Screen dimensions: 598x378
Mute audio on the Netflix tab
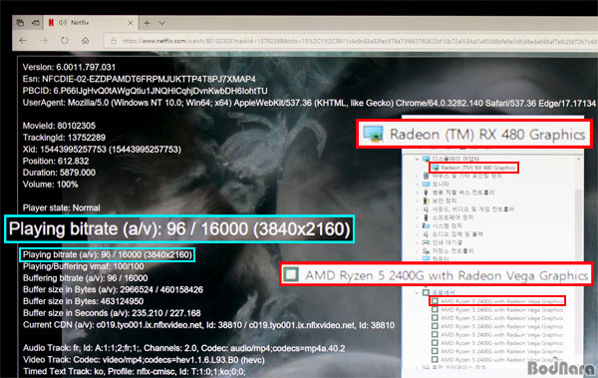pyautogui.click(x=63, y=23)
